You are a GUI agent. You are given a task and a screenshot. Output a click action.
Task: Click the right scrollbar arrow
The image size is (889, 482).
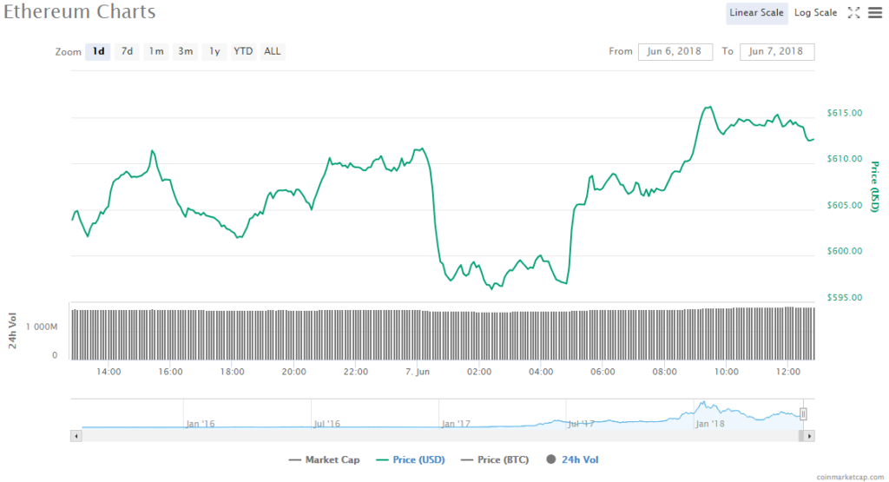coord(809,436)
